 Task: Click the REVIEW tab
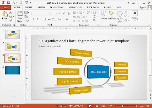[108, 8]
